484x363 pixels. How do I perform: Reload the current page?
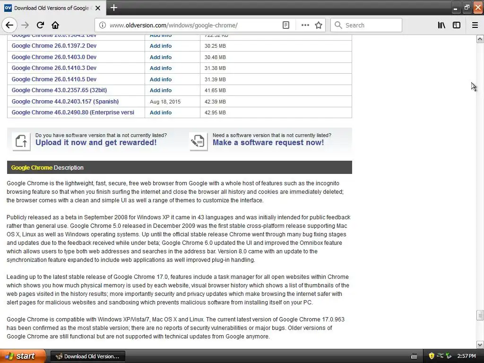(x=41, y=25)
